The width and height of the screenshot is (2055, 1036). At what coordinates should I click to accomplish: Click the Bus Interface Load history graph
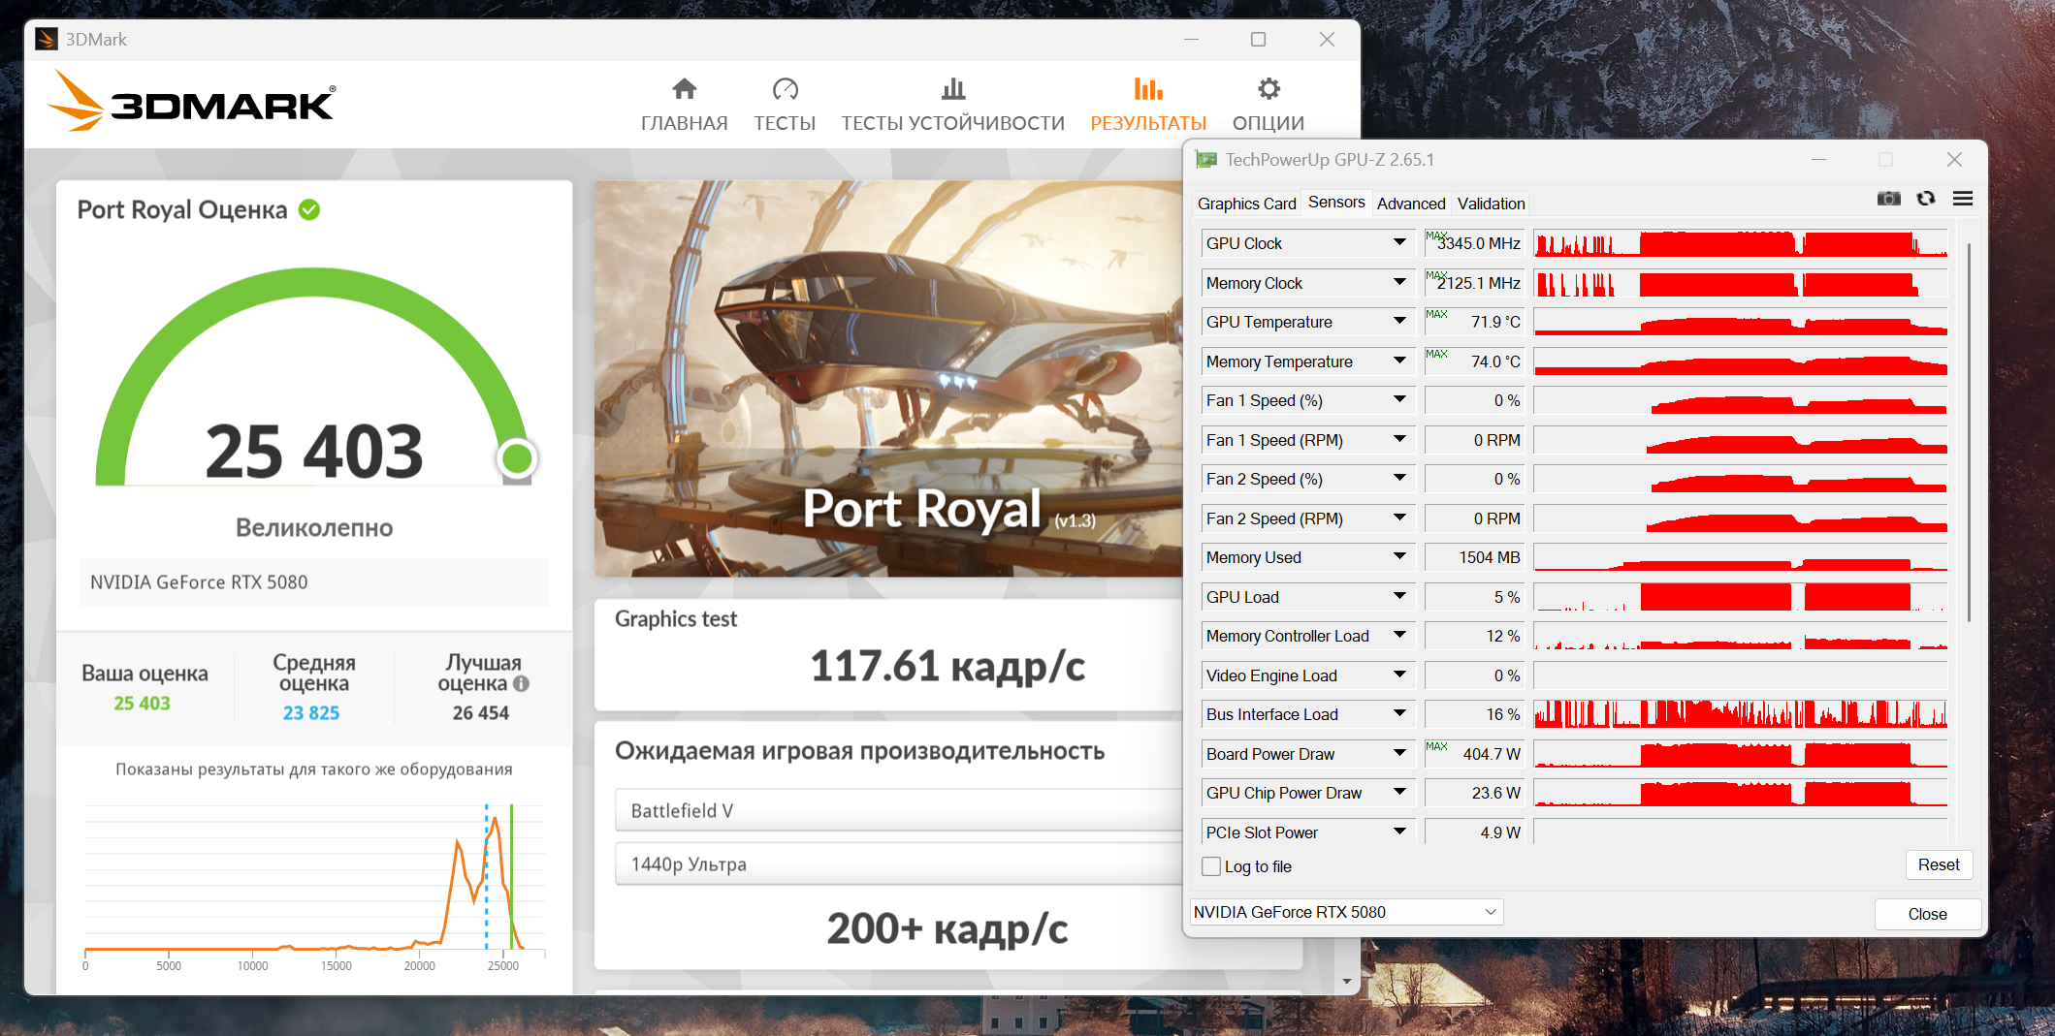[x=1741, y=713]
